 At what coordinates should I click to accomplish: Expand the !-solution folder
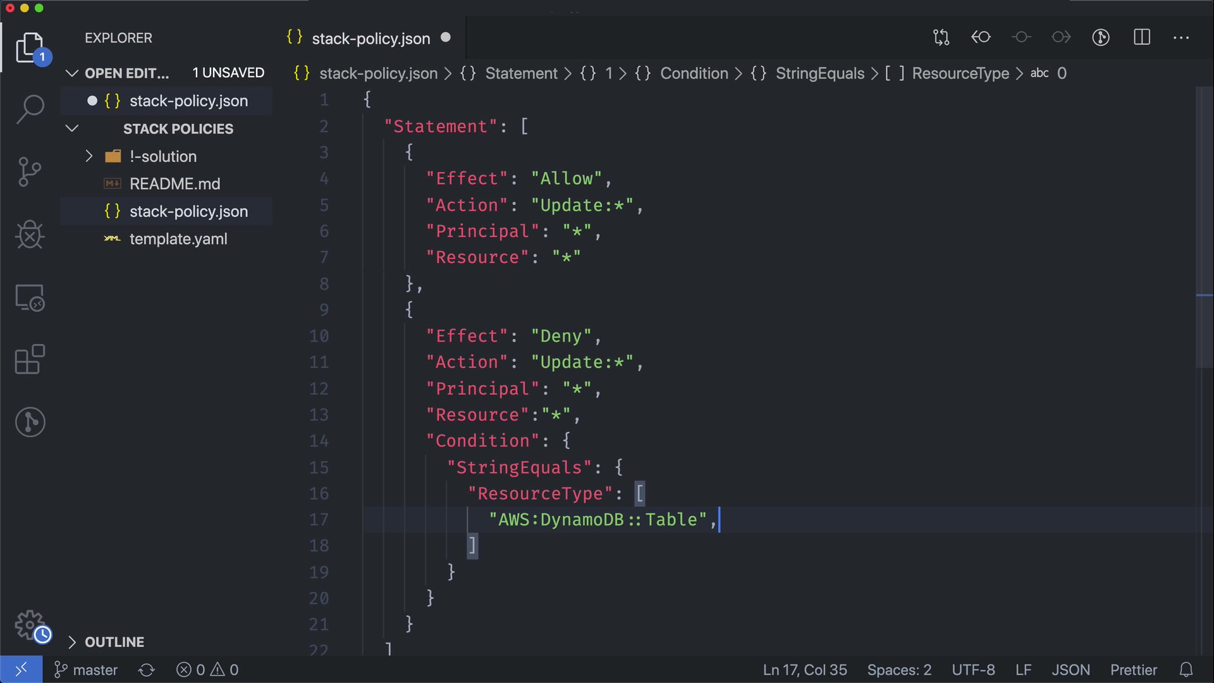[x=89, y=156]
